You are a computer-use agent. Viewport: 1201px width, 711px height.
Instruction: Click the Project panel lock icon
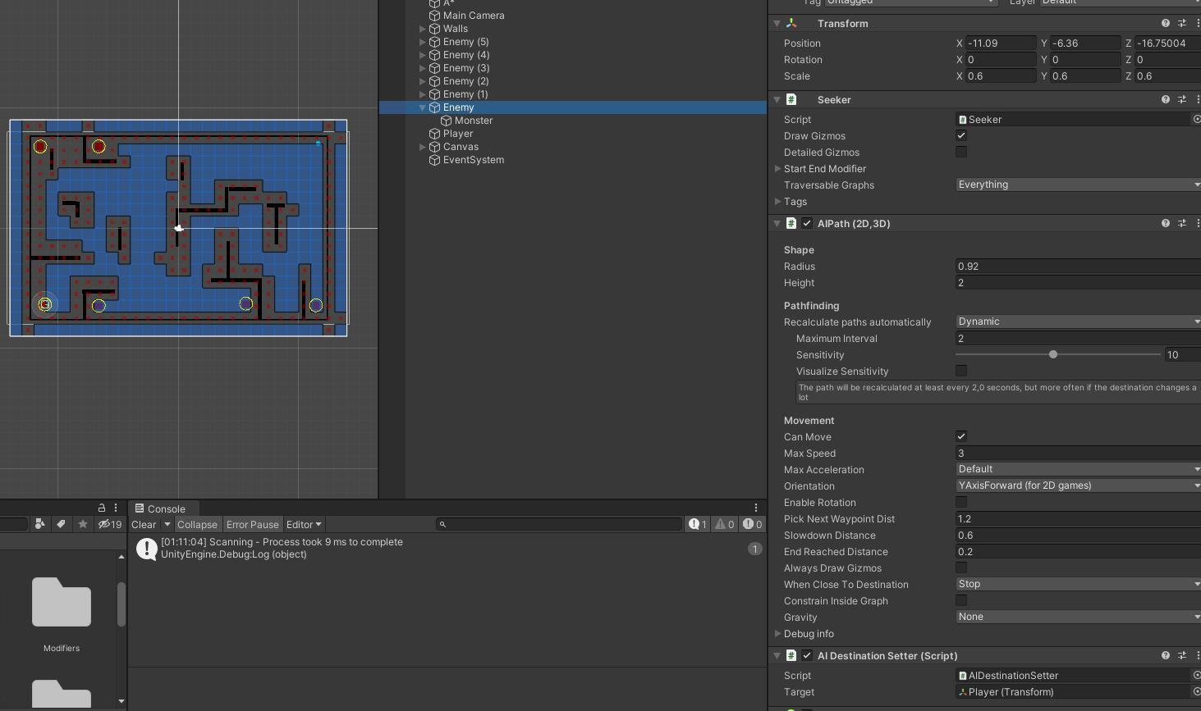pyautogui.click(x=102, y=508)
